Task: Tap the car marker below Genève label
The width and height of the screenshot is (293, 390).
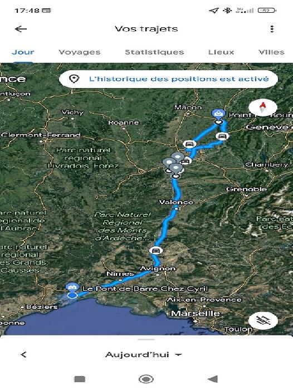Action: [x=222, y=136]
